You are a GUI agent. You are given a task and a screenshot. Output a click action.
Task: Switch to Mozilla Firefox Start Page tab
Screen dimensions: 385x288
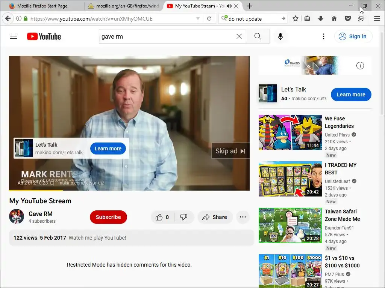42,6
